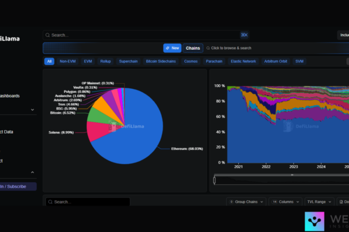Enable the Superchain filter
Screen dimensions: 349x232
click(129, 61)
